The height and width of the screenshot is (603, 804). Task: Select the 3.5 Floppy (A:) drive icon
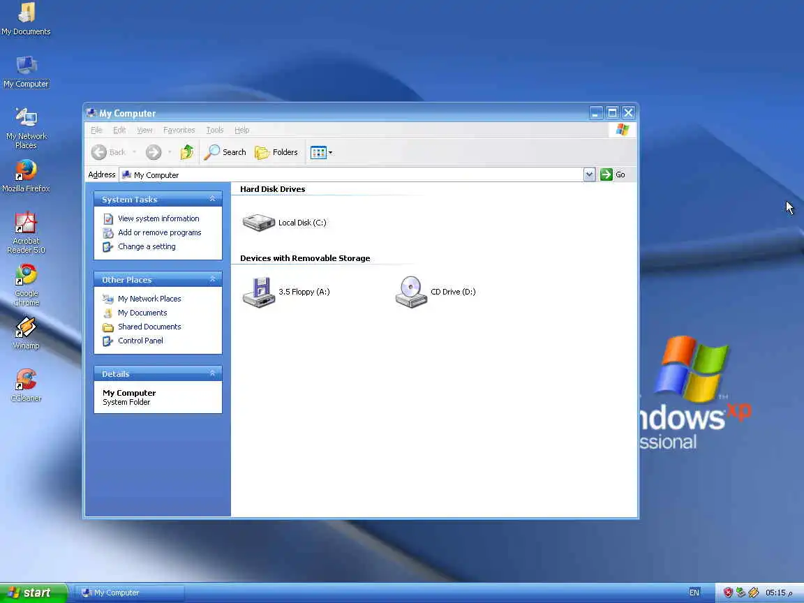[x=259, y=292]
